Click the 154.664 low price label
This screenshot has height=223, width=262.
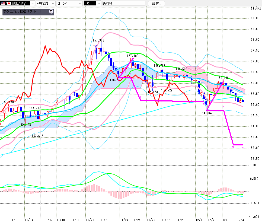(x=206, y=113)
